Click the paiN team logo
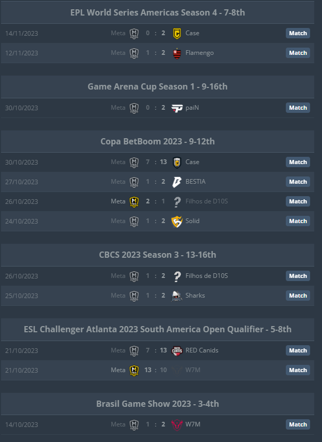 click(x=177, y=108)
